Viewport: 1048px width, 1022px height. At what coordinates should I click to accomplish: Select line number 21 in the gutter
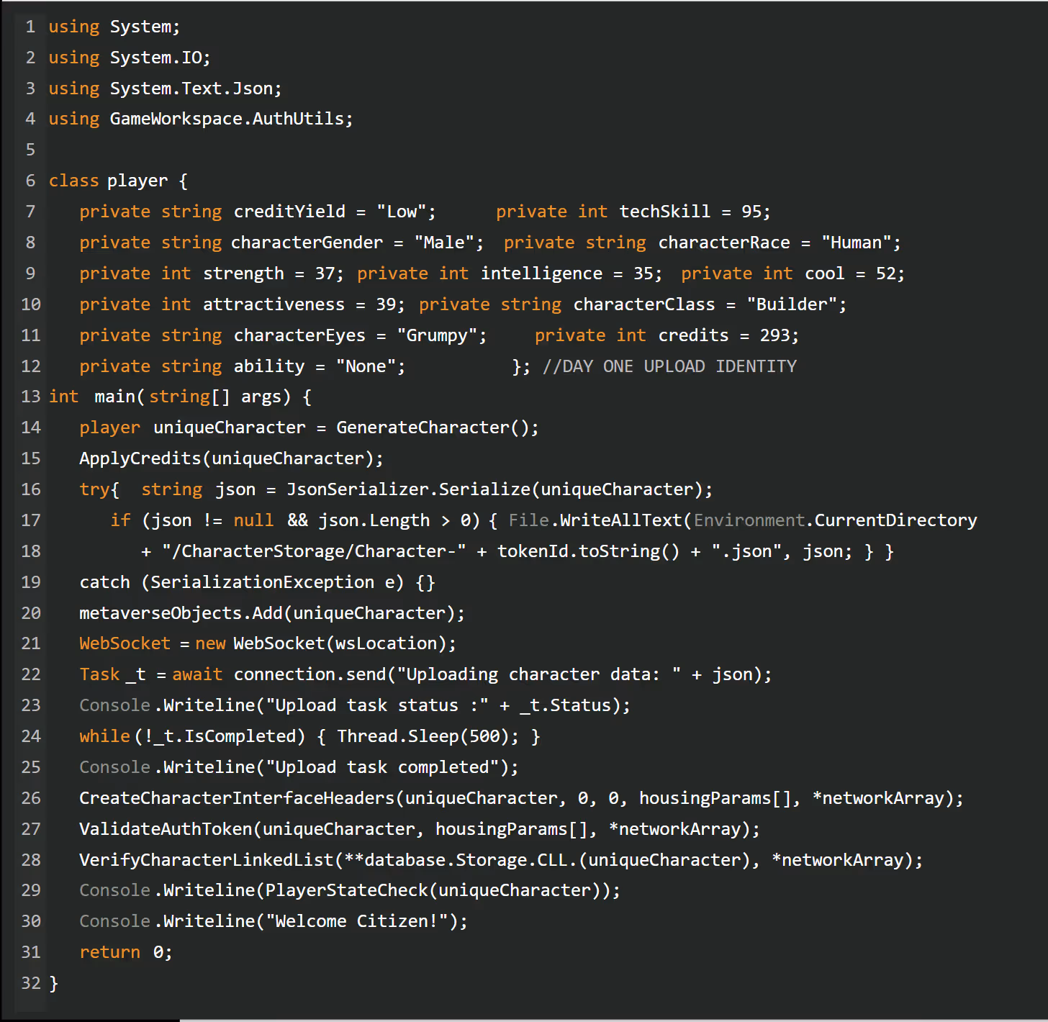[30, 643]
